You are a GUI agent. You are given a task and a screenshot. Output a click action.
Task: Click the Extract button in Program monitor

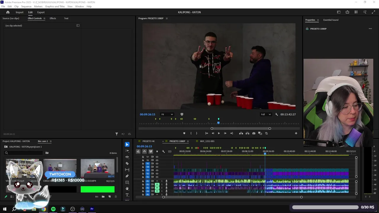[x=247, y=133]
